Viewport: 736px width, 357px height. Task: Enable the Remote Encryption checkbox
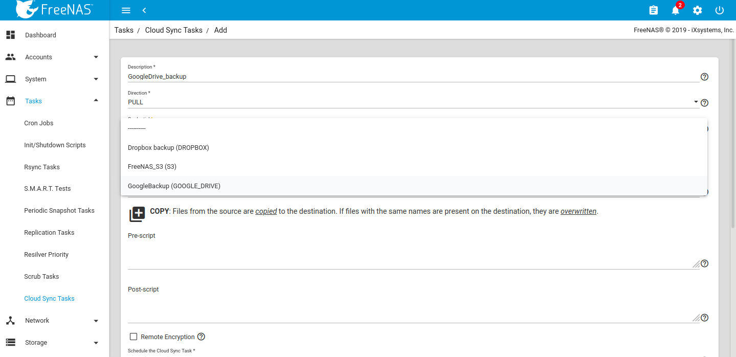(134, 337)
